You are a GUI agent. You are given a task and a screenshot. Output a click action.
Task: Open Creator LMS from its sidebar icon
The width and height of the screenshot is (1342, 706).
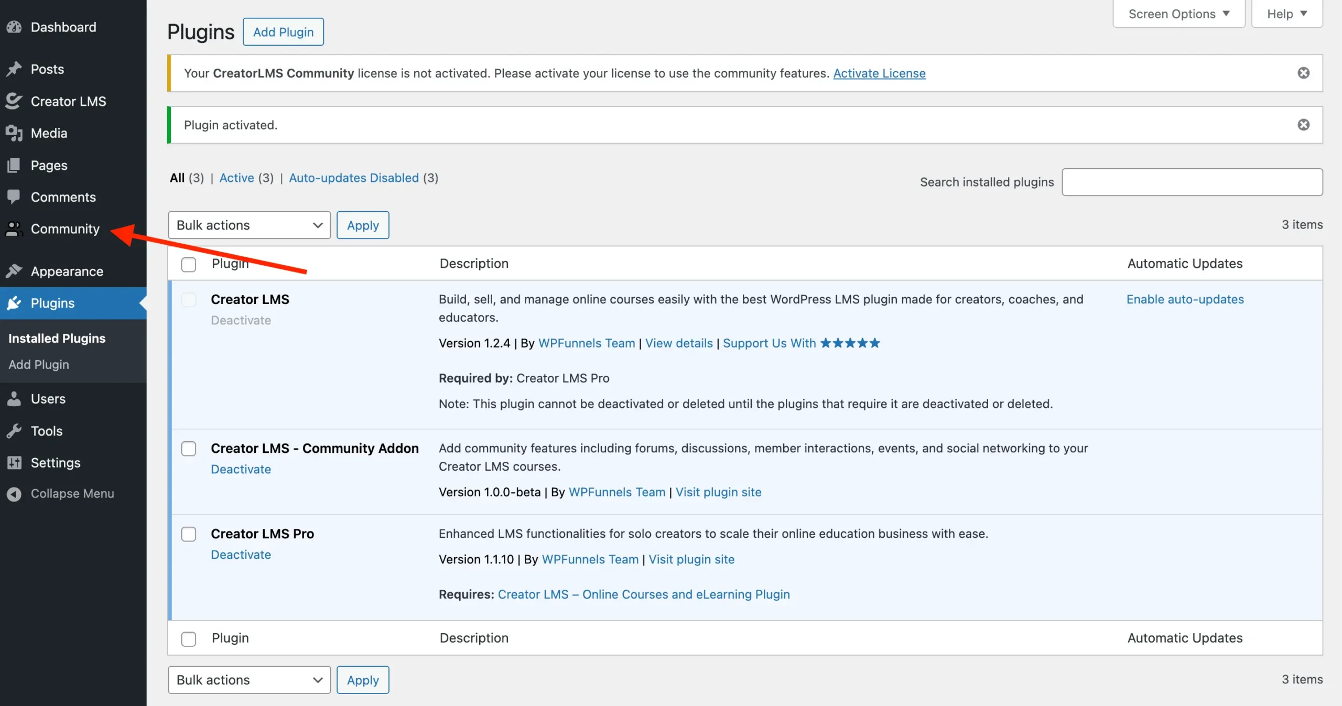pos(14,101)
